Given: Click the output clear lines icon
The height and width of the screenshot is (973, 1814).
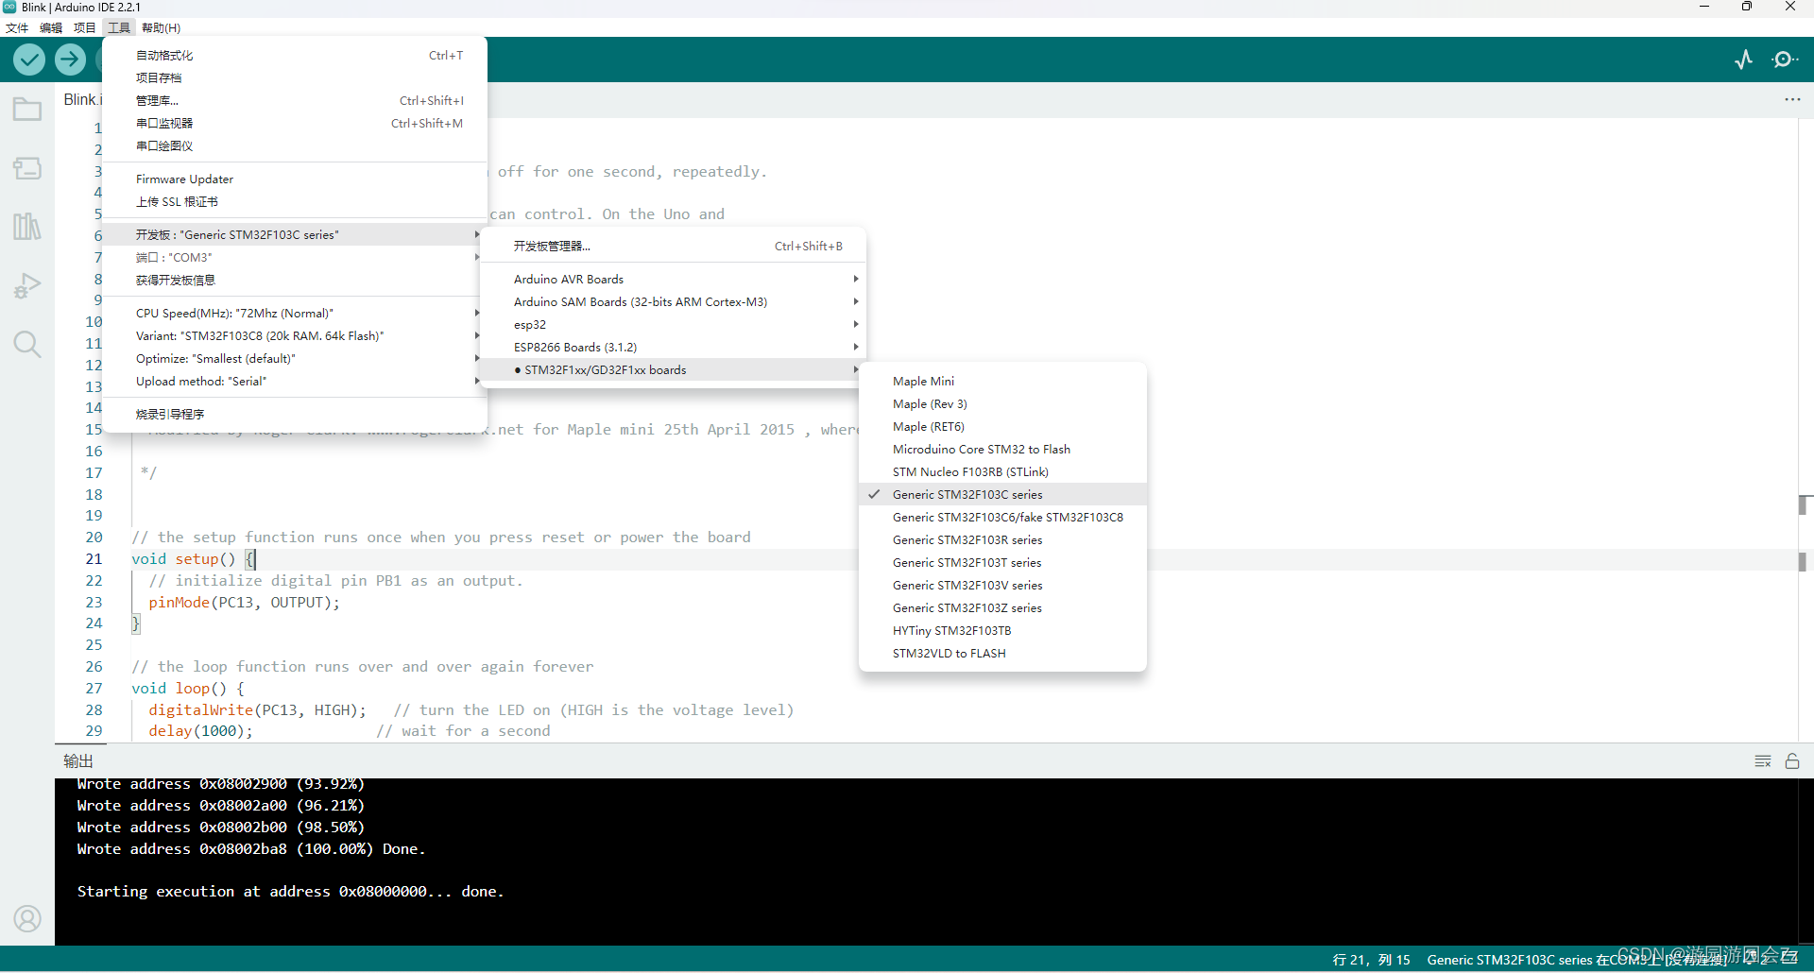Looking at the screenshot, I should (1763, 761).
